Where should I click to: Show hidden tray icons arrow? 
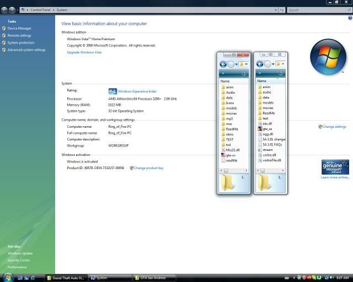pyautogui.click(x=294, y=278)
